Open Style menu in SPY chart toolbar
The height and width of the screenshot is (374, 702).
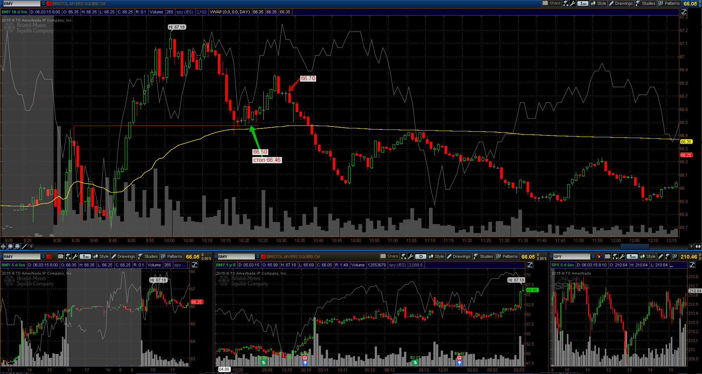[x=648, y=256]
